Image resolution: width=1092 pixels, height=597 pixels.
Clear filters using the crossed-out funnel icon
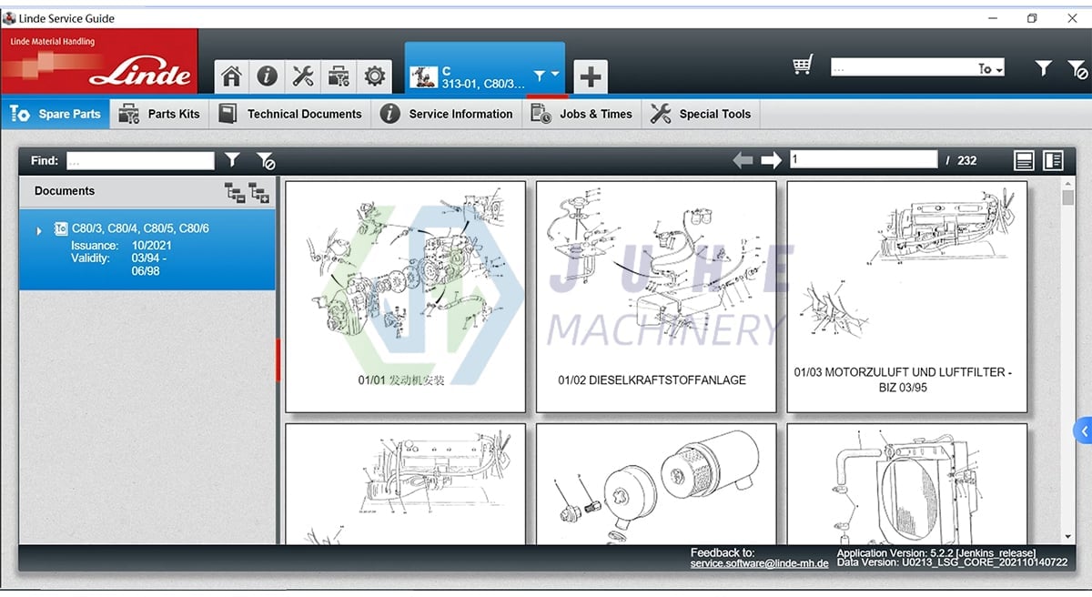pyautogui.click(x=1077, y=67)
